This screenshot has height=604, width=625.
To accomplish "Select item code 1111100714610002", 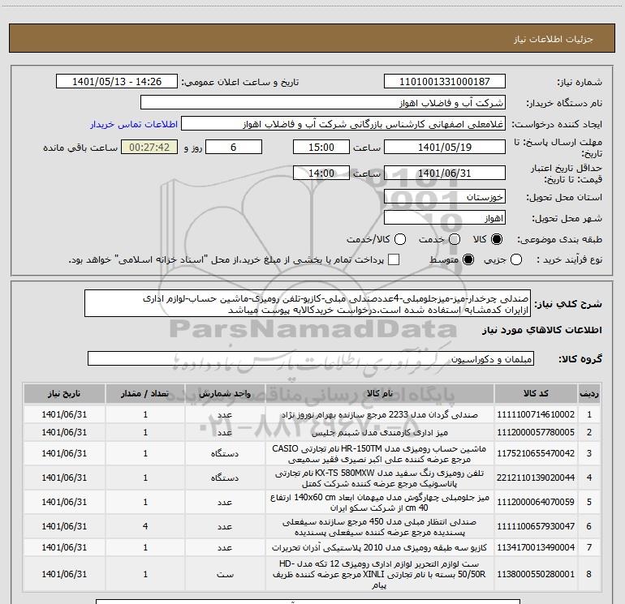I will tap(536, 414).
